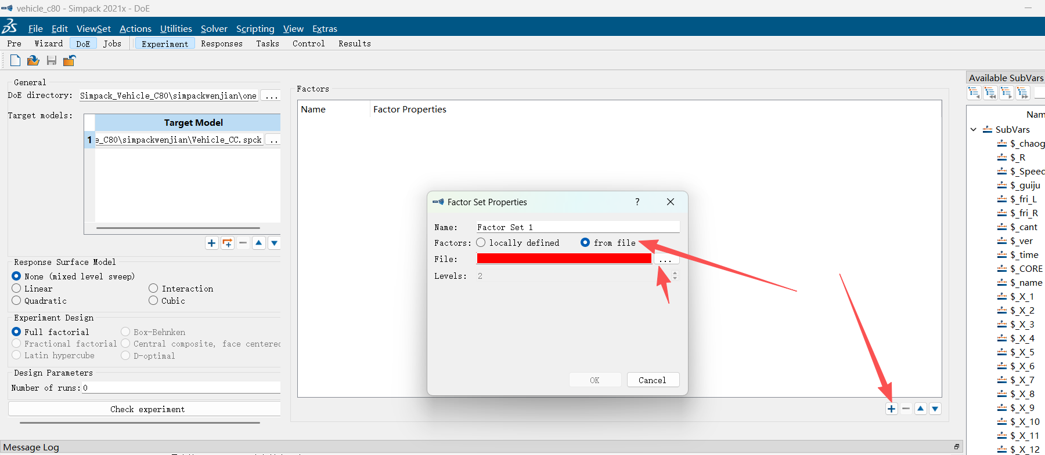Open the Scripting menu
1045x455 pixels.
tap(255, 28)
